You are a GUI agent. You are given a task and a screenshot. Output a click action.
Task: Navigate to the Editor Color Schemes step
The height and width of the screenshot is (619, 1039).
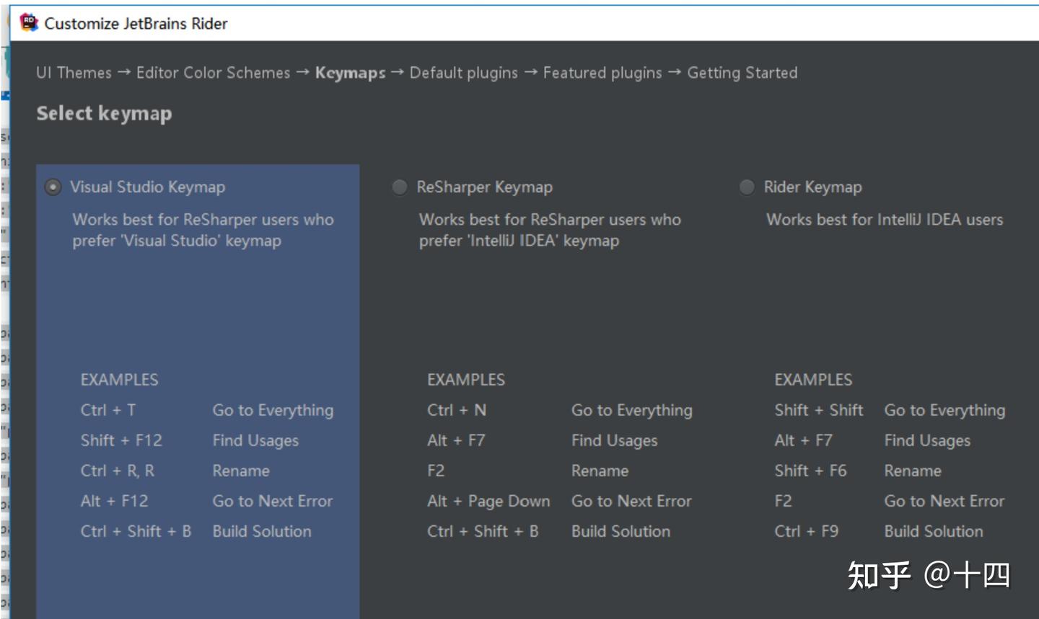[x=213, y=73]
